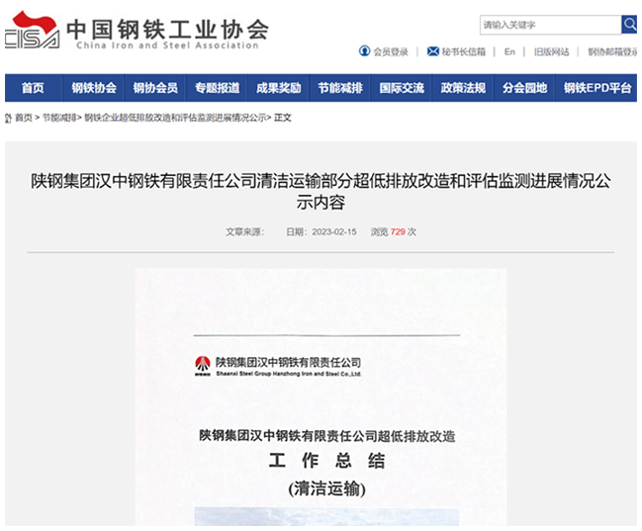Open the 会员登录 link
The height and width of the screenshot is (531, 642).
point(391,51)
